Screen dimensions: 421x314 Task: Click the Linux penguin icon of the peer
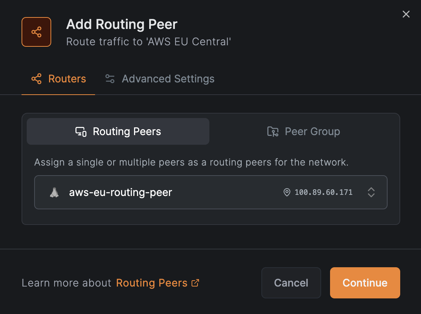click(x=54, y=192)
